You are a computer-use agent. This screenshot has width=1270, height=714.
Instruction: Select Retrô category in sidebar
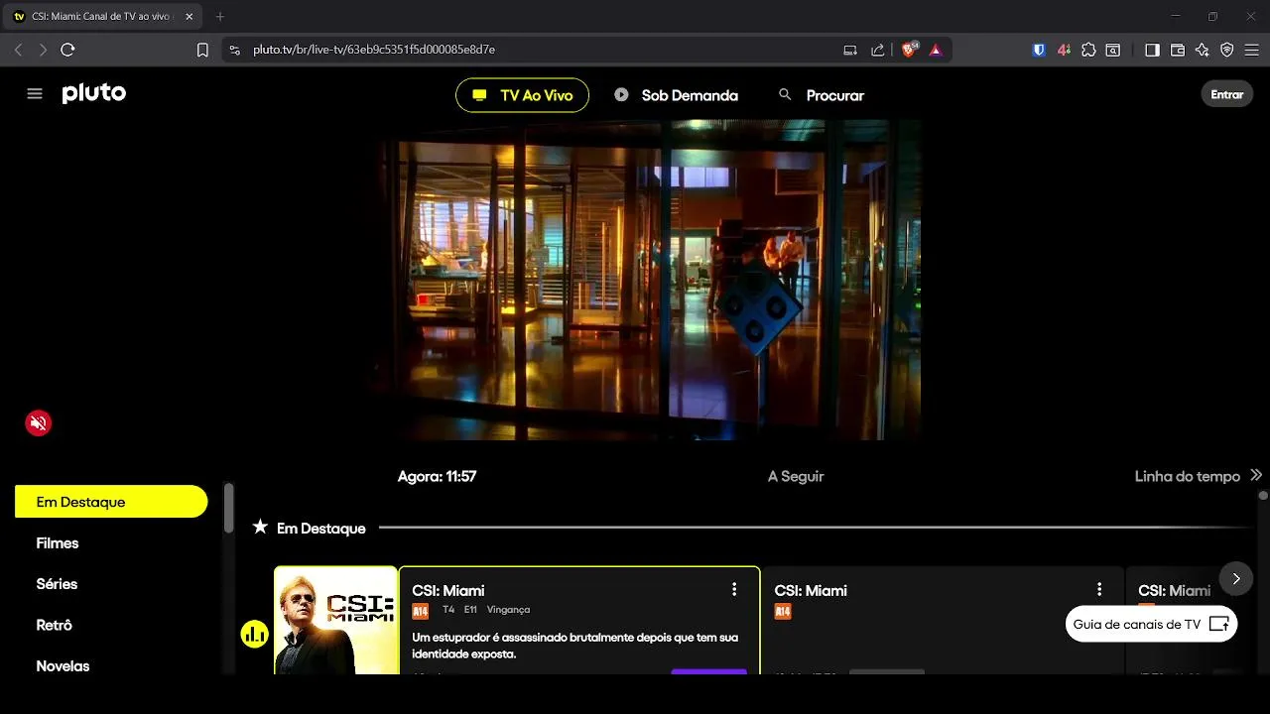pos(54,625)
